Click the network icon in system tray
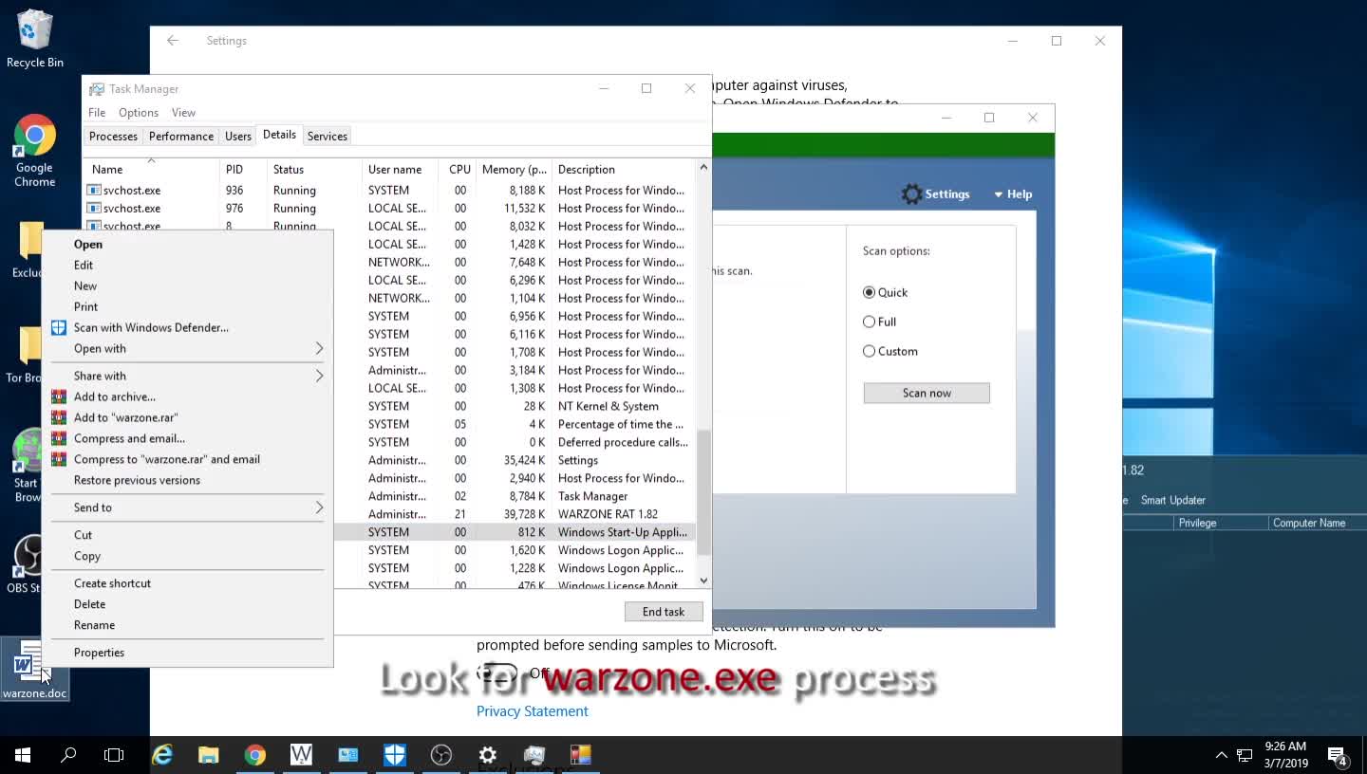The width and height of the screenshot is (1367, 774). pos(1244,756)
